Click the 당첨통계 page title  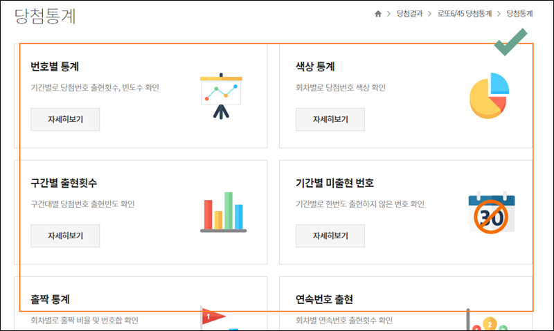click(45, 16)
